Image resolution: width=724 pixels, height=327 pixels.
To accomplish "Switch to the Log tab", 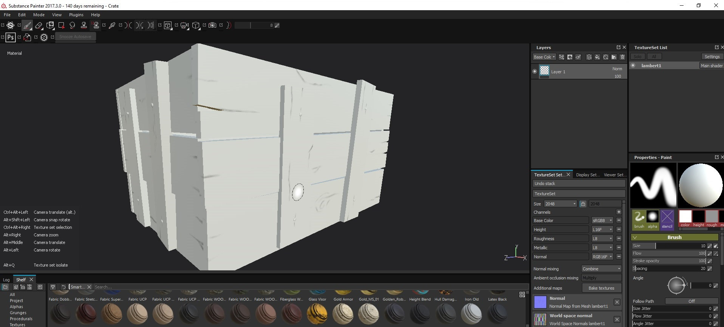I will (x=6, y=280).
